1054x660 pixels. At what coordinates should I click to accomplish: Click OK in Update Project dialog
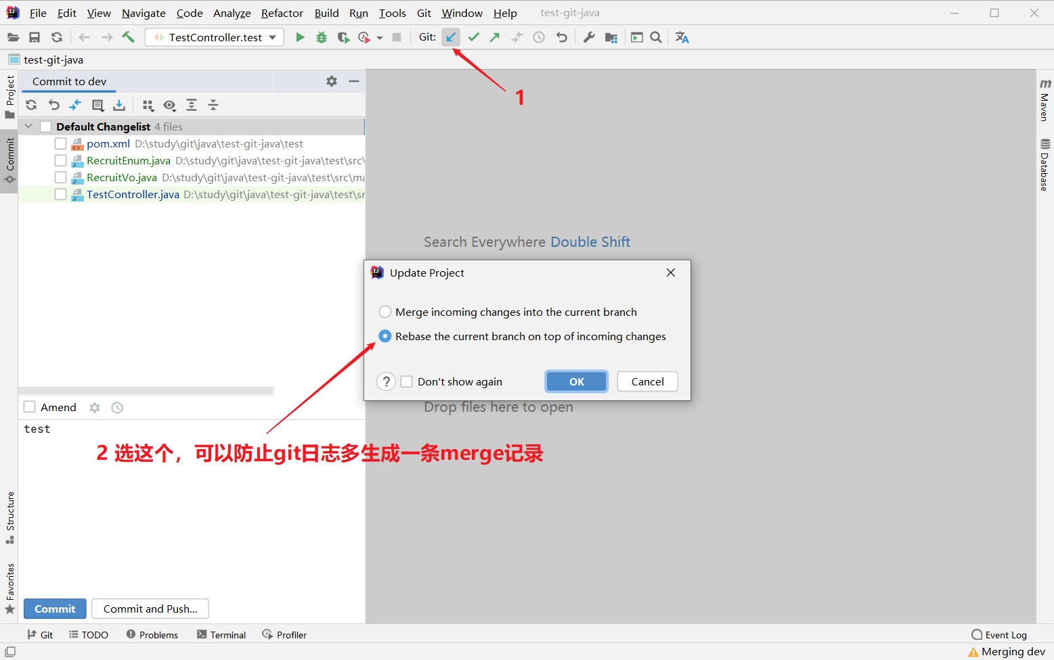pyautogui.click(x=577, y=381)
